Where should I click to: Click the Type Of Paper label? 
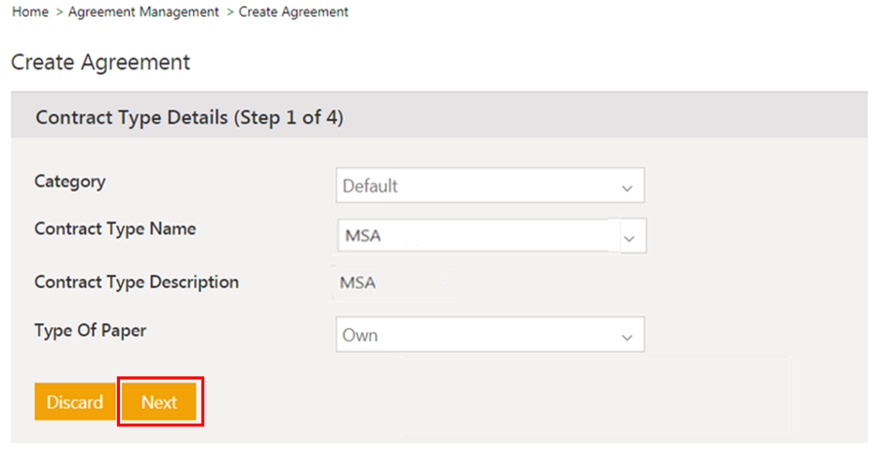90,330
